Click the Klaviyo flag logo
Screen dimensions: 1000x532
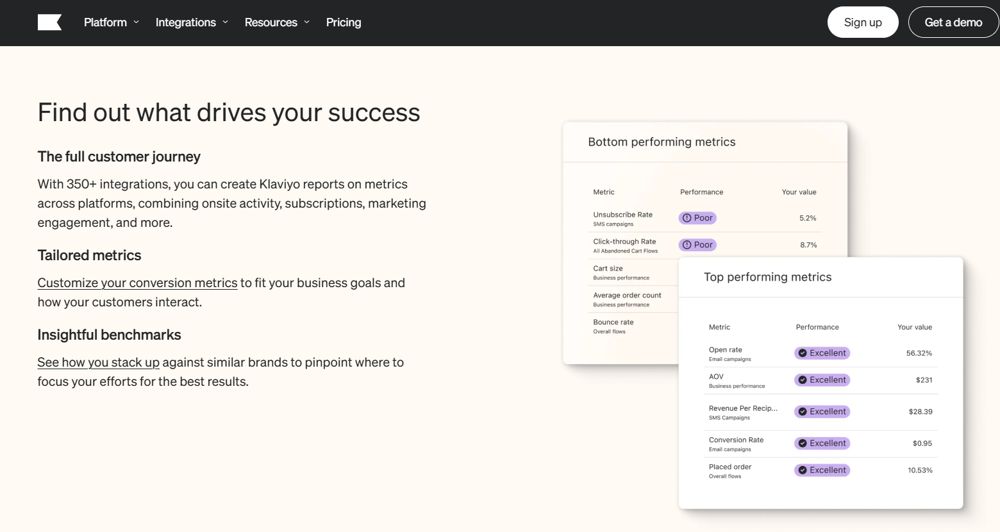(49, 22)
